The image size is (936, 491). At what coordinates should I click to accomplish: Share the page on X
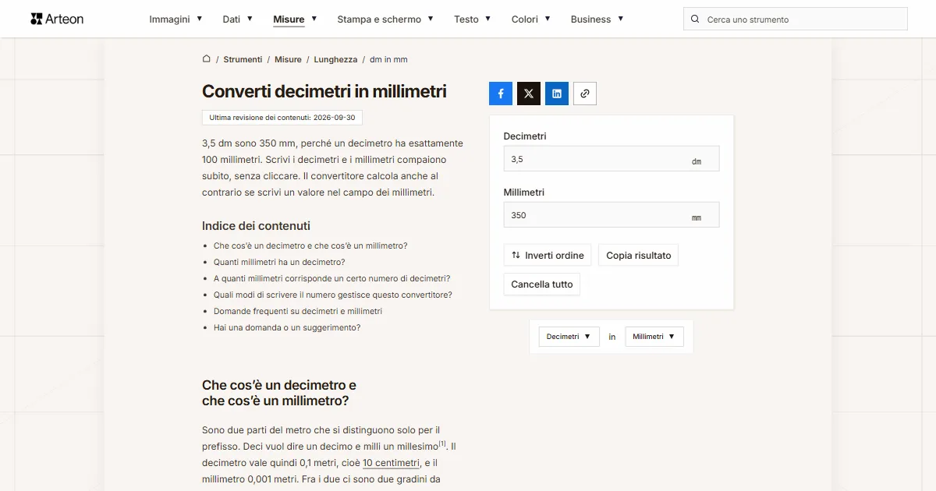(x=529, y=94)
